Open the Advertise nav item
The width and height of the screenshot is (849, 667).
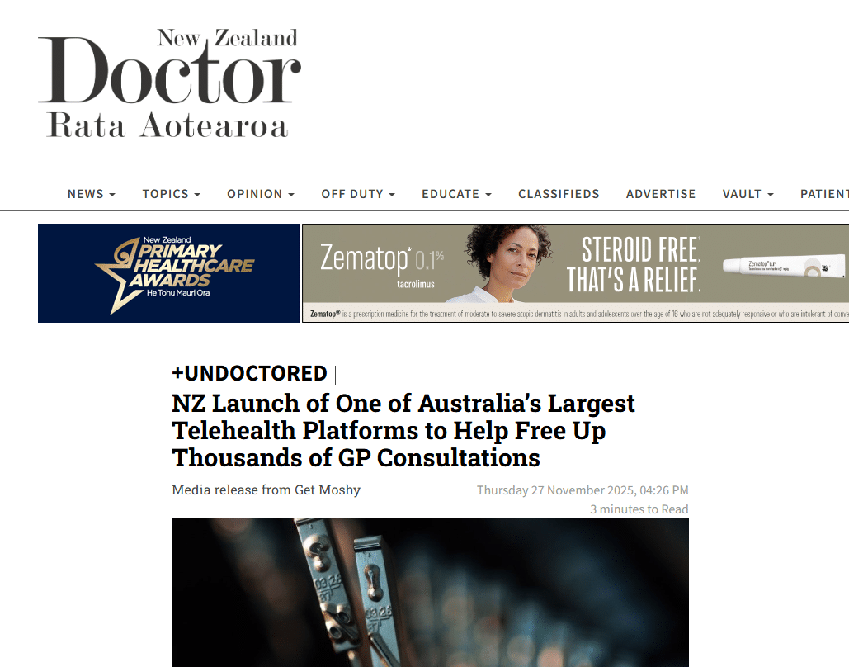coord(661,194)
